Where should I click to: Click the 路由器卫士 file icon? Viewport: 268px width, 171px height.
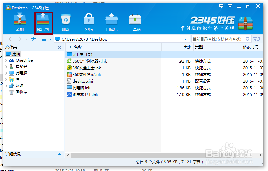[69, 94]
